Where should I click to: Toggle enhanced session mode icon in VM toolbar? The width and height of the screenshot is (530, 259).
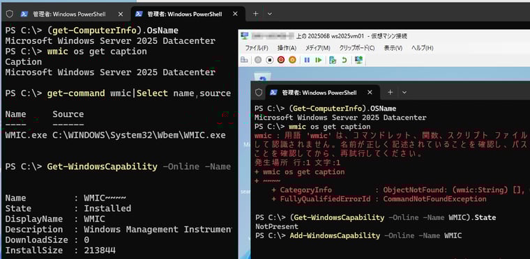point(358,60)
